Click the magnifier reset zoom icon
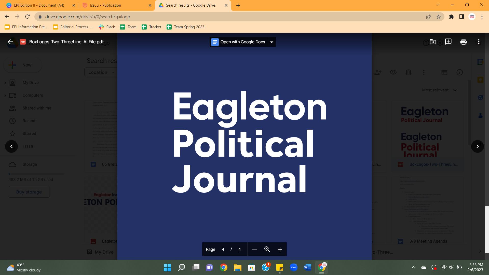The image size is (489, 275). 267,249
